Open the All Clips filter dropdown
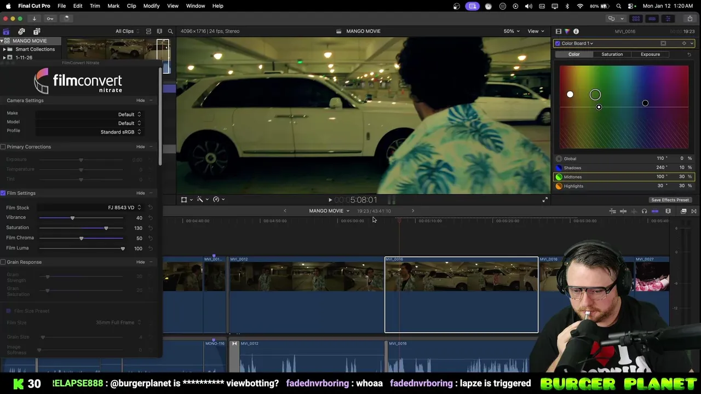This screenshot has width=701, height=394. click(127, 31)
